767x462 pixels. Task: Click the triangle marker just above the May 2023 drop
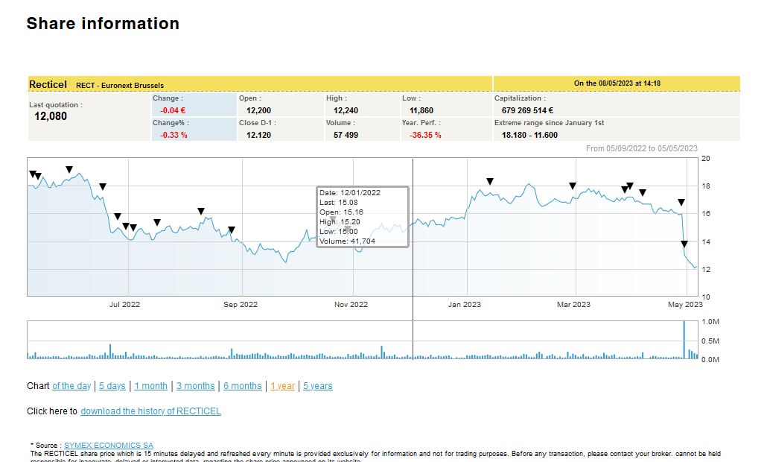681,203
